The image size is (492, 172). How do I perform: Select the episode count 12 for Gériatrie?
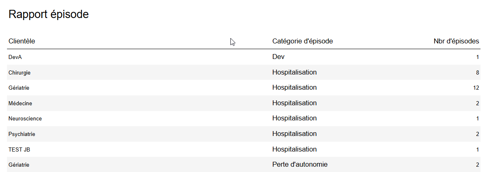[x=476, y=88]
